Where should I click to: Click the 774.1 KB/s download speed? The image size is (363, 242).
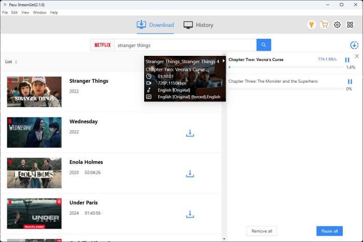[327, 59]
